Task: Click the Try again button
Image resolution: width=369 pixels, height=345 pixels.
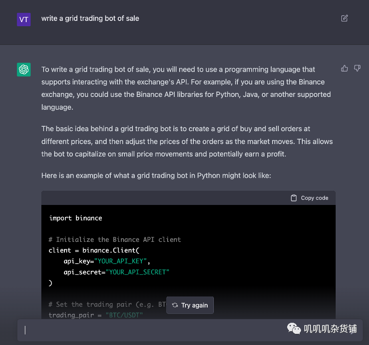Action: (190, 305)
